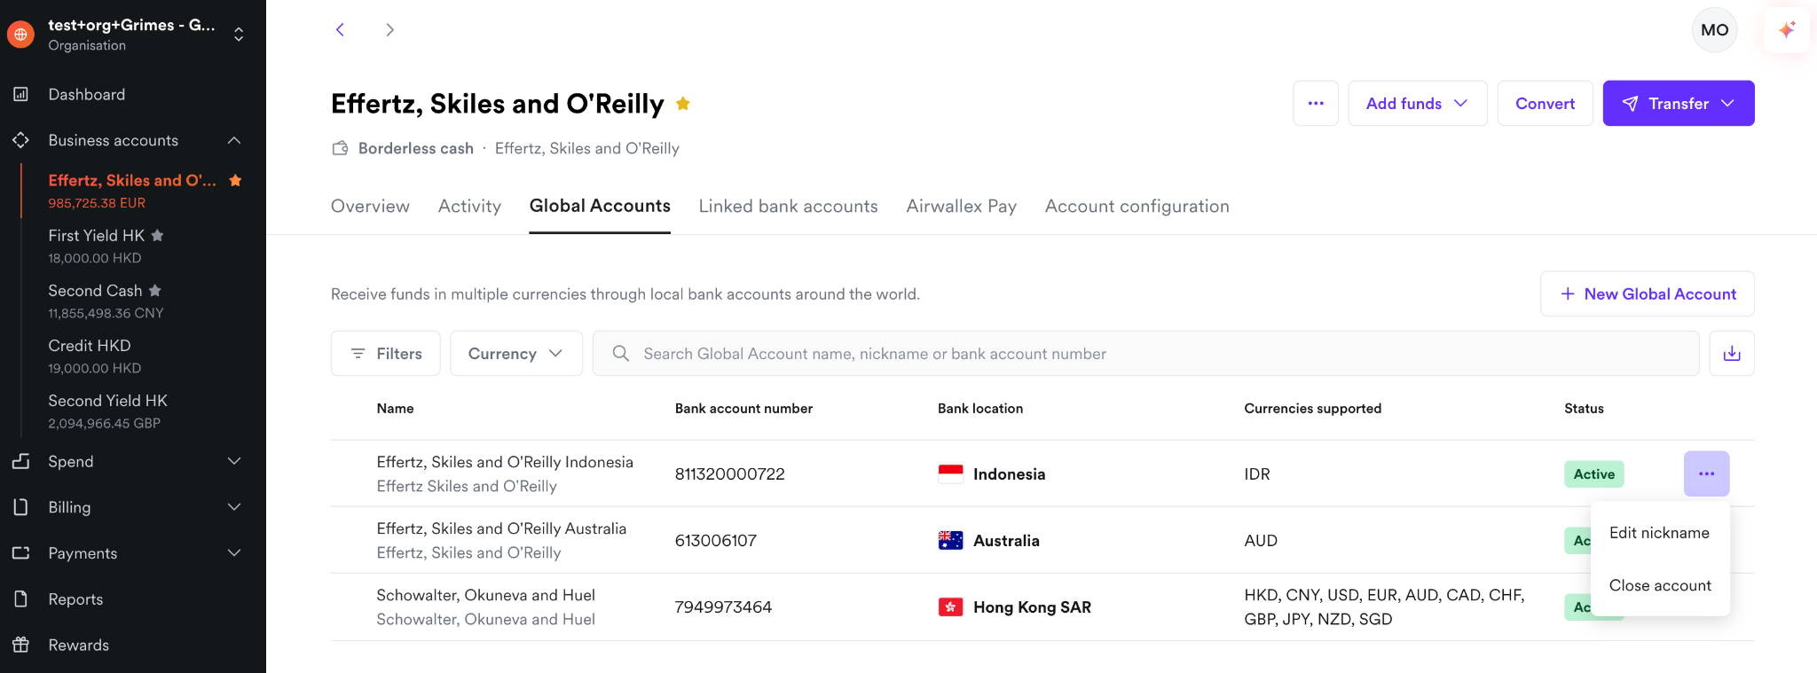This screenshot has height=673, width=1817.
Task: Open the Account configuration tab
Action: pos(1137,206)
